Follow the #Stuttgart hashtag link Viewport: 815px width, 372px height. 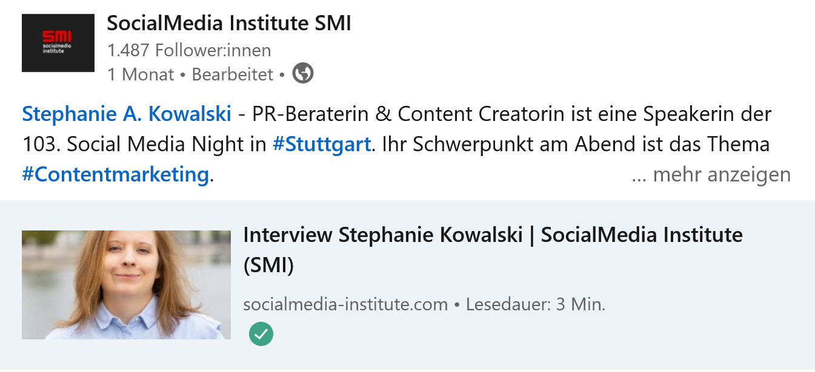coord(322,144)
